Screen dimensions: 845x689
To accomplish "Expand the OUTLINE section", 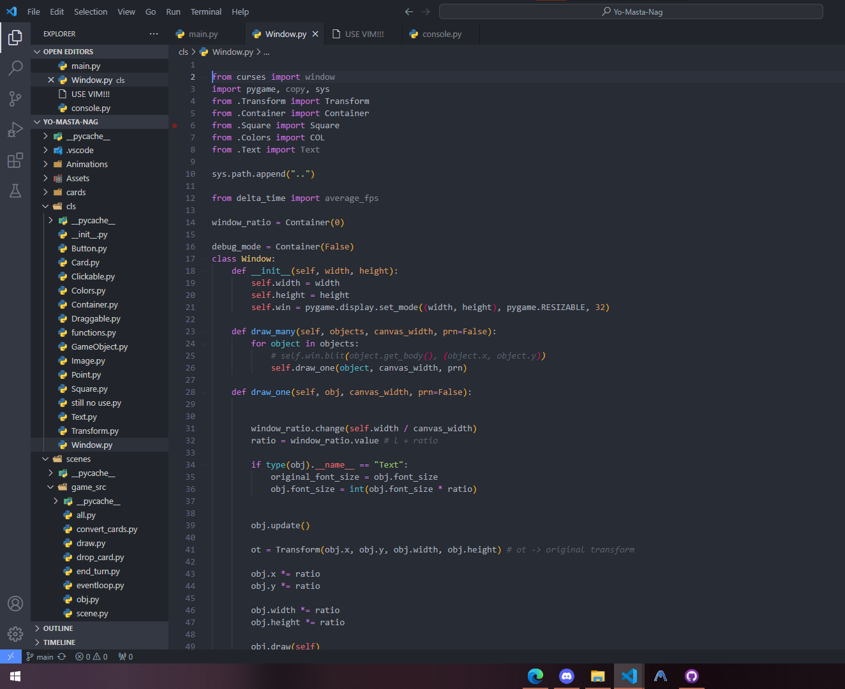I will (x=58, y=628).
